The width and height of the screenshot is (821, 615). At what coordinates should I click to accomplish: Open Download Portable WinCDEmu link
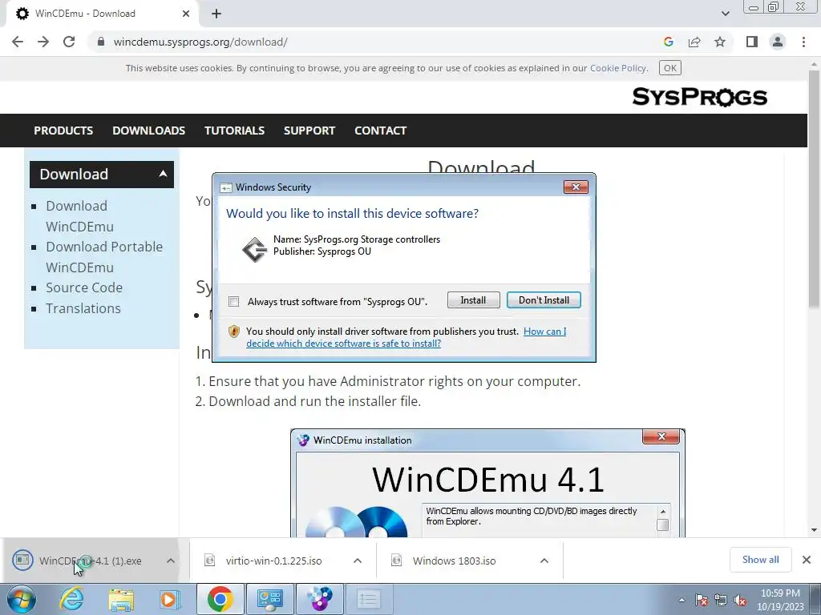click(104, 257)
